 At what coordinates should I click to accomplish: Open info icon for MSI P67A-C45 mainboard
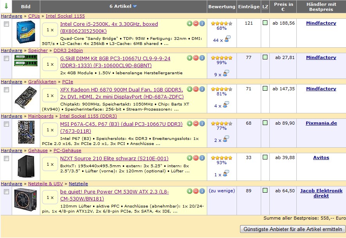202,123
